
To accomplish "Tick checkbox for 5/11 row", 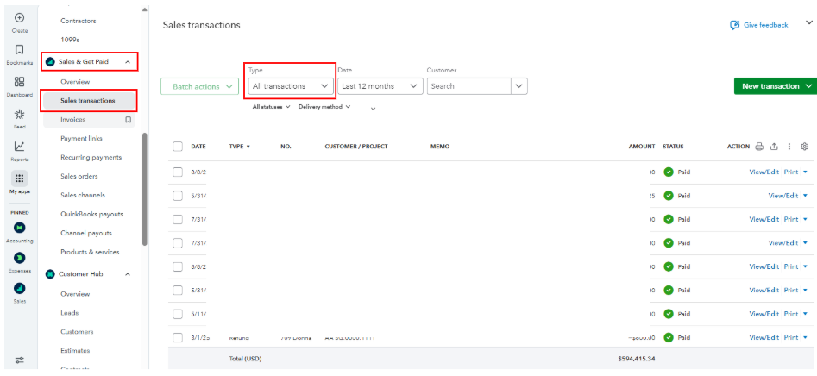I will 177,314.
